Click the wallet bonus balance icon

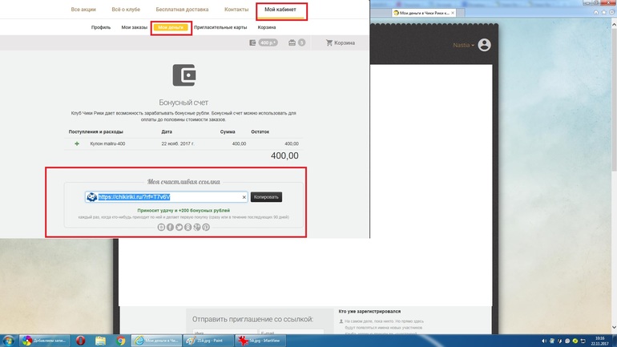[253, 42]
